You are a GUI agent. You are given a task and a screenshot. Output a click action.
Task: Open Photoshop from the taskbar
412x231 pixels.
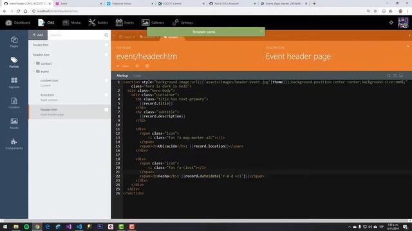click(100, 227)
